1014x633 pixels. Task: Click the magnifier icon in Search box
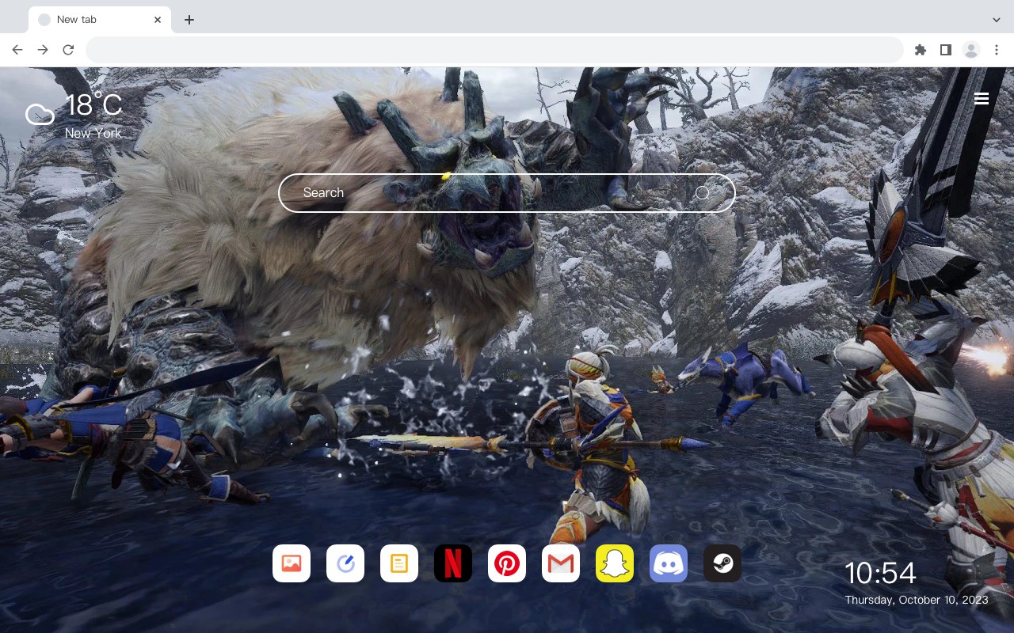tap(703, 193)
